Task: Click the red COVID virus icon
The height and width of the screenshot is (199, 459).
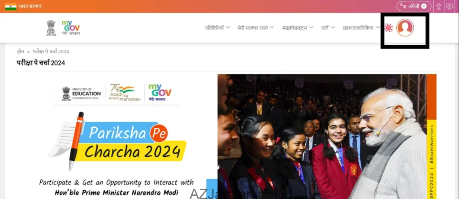Action: (x=389, y=28)
